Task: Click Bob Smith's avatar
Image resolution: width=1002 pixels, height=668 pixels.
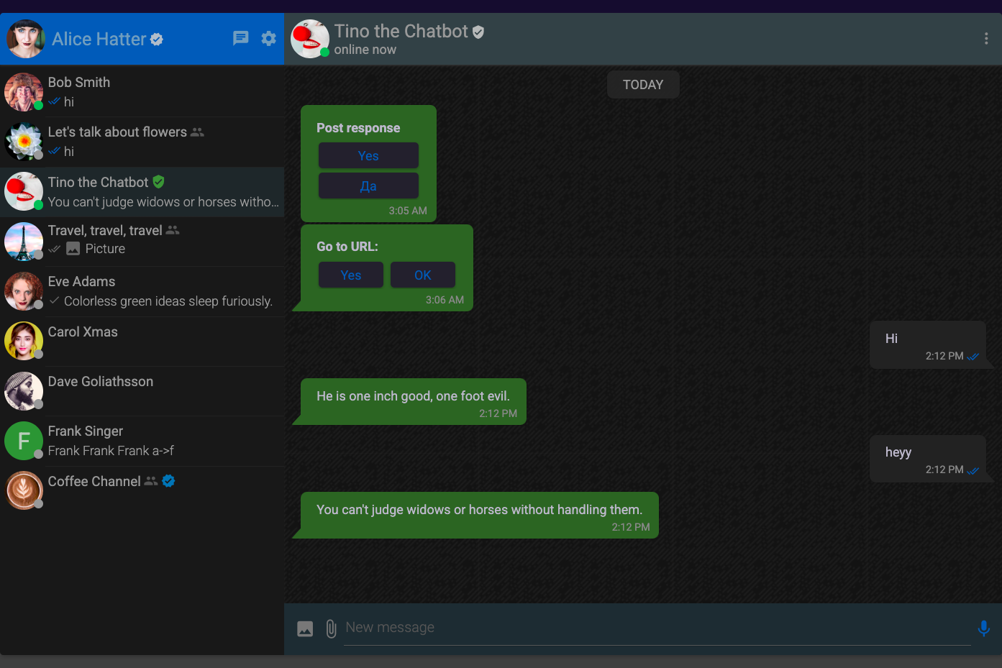Action: (24, 92)
